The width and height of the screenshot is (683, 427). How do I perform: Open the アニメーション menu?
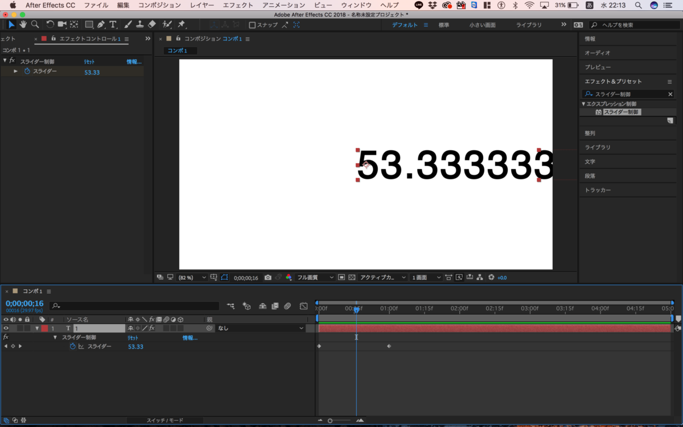click(283, 5)
